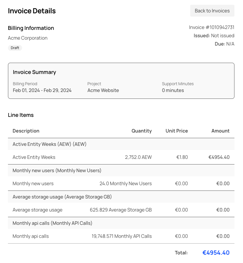Viewport: 243px width, 263px height.
Task: Select the blue Total amount €4954.40
Action: click(216, 253)
